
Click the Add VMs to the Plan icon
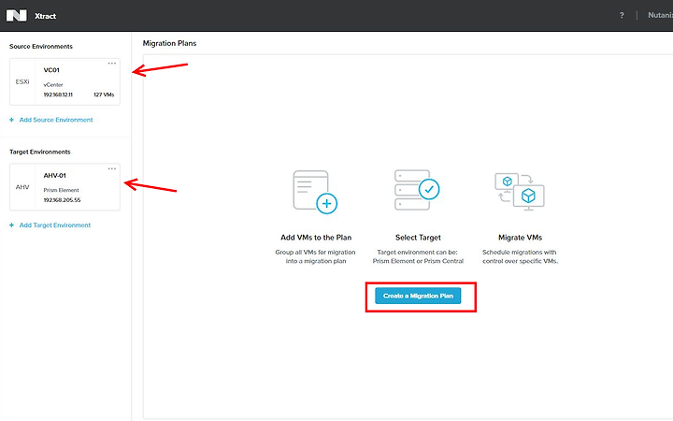[x=315, y=192]
